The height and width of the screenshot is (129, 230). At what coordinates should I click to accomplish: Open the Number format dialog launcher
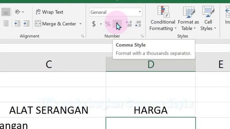coord(142,36)
